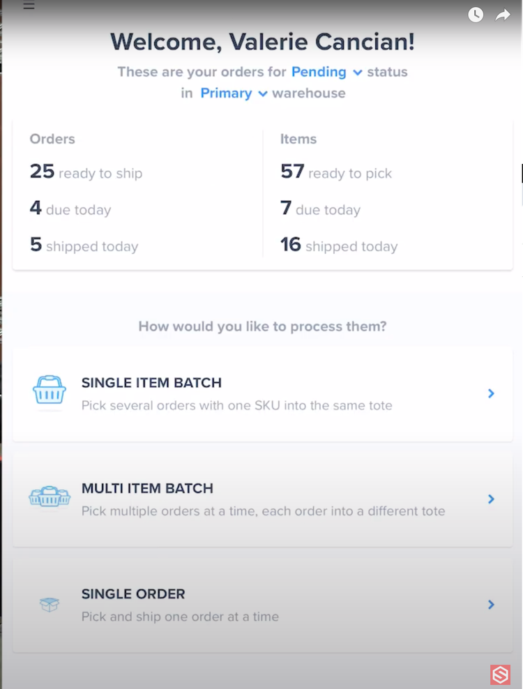Expand the Single Item Batch row chevron
Screen dimensions: 523x689
(x=491, y=393)
